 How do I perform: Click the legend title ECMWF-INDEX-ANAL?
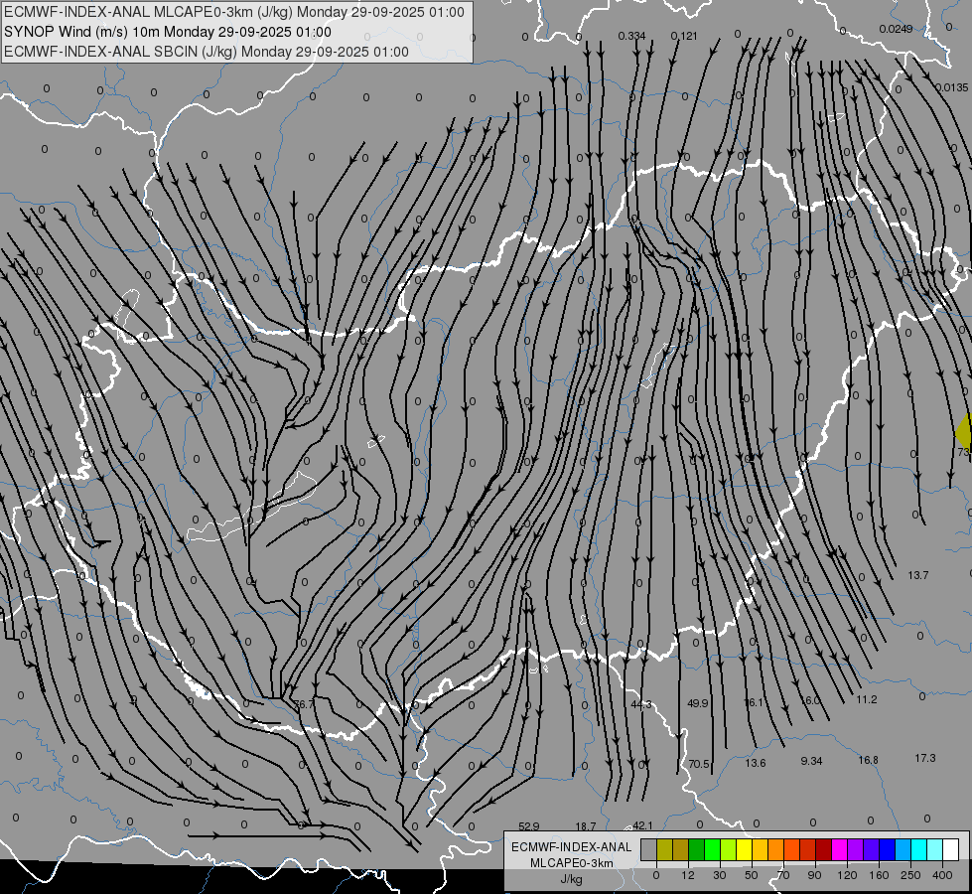click(571, 847)
